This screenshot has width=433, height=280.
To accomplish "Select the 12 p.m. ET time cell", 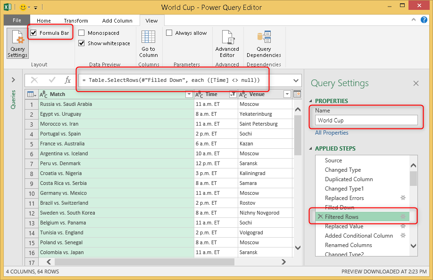I will [x=216, y=163].
